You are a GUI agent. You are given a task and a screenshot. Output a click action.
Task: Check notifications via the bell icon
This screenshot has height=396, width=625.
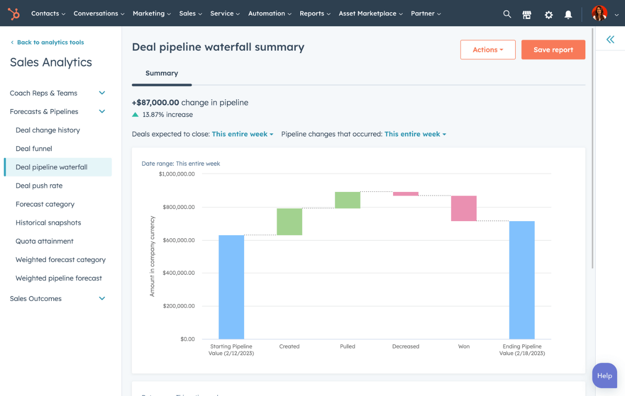[x=568, y=14]
